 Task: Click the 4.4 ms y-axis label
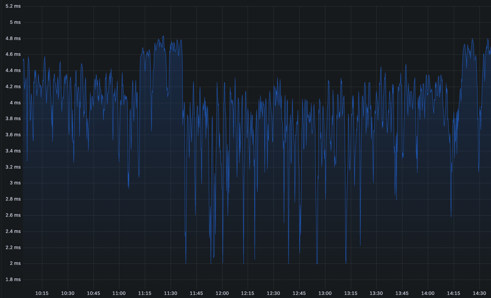tap(13, 70)
